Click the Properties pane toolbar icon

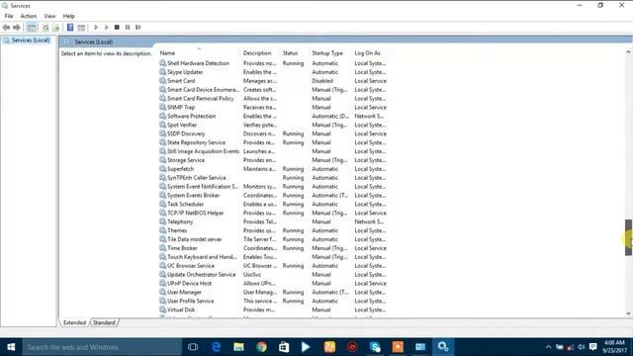coord(81,28)
